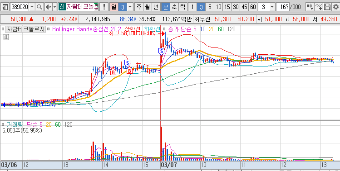Image resolution: width=340 pixels, height=171 pixels.
Task: Click the S sell marker near 03/07 open
Action: click(x=161, y=51)
